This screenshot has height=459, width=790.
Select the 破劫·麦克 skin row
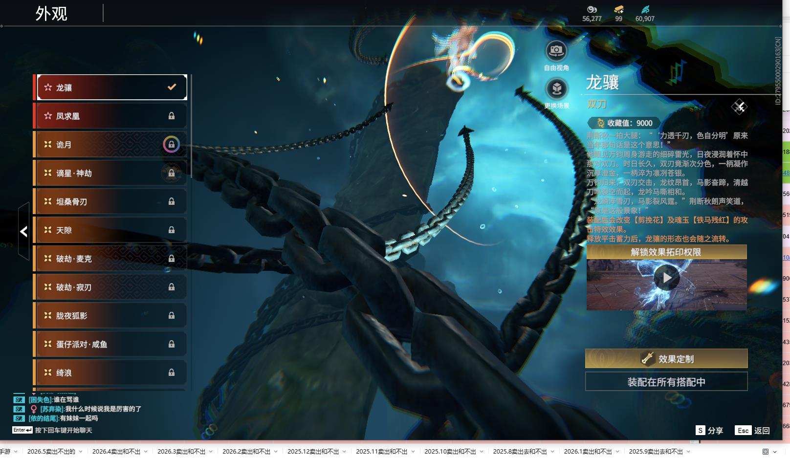click(110, 259)
